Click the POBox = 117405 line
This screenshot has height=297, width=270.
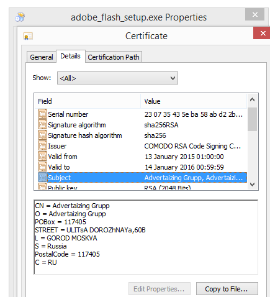coord(60,222)
